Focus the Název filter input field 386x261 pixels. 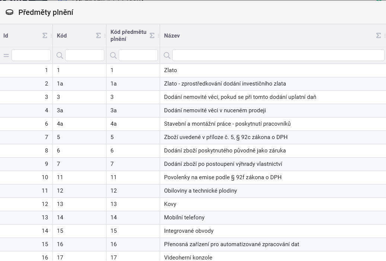tap(278, 55)
